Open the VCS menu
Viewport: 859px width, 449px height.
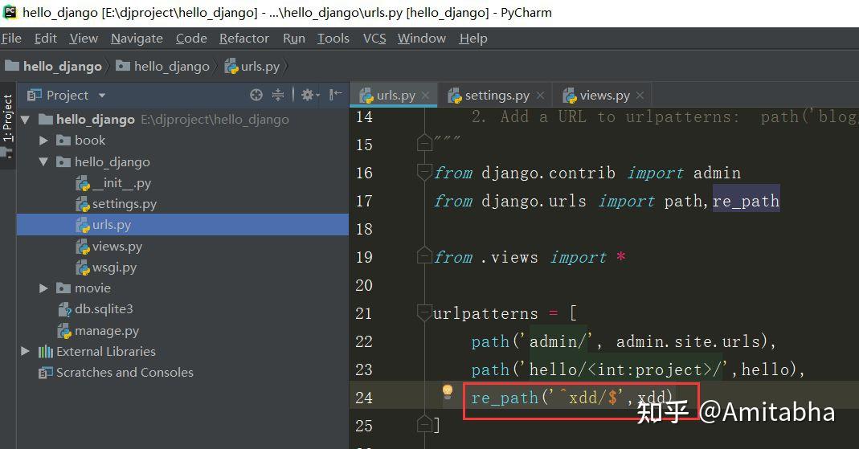pyautogui.click(x=374, y=39)
